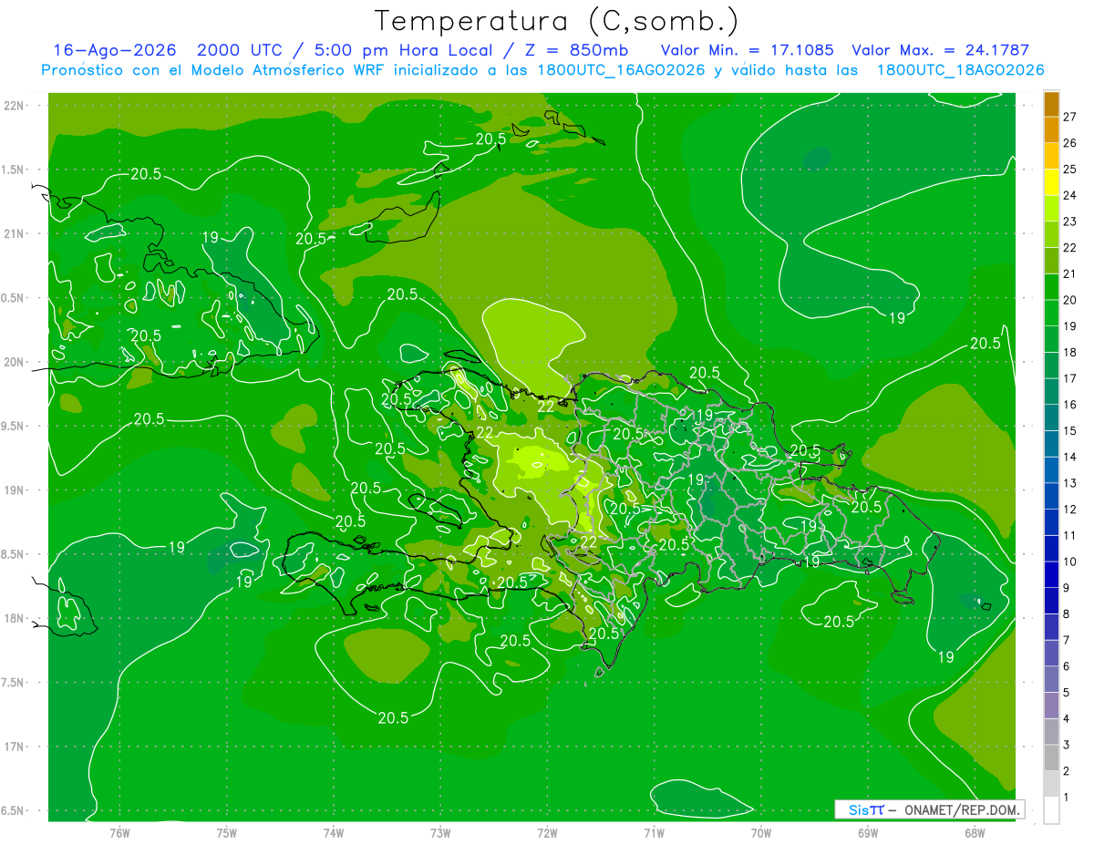Click 'Pronóstico con el Modelo Atmosferico WRF' text
Image resolution: width=1094 pixels, height=845 pixels.
[213, 70]
